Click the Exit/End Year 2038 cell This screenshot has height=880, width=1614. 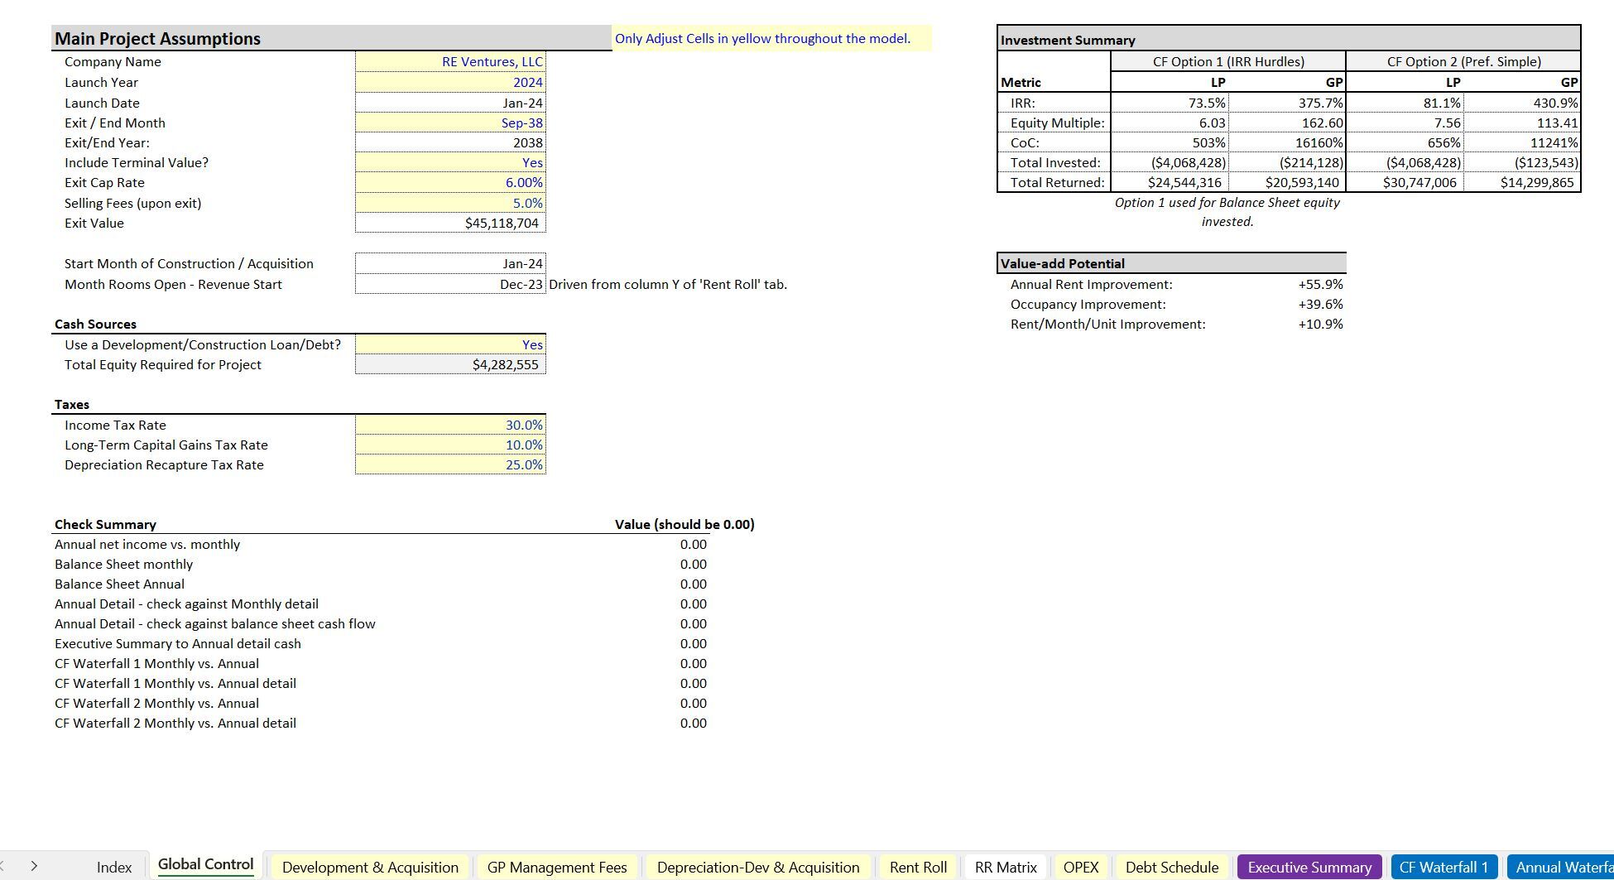[450, 142]
